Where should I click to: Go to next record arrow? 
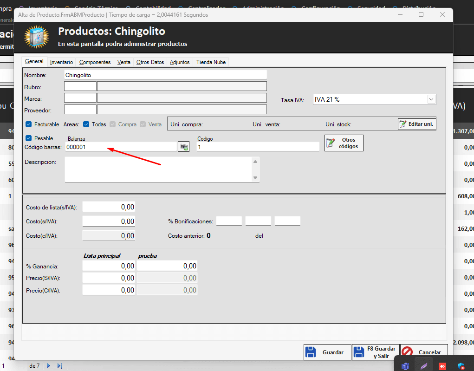coord(49,366)
